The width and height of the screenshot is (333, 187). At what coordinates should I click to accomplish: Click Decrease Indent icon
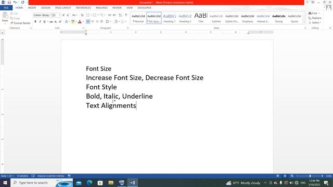click(x=110, y=15)
